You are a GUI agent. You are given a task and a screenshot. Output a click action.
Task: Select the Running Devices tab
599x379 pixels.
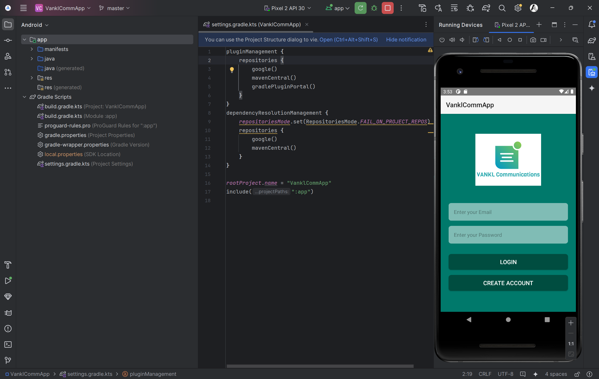click(x=461, y=25)
